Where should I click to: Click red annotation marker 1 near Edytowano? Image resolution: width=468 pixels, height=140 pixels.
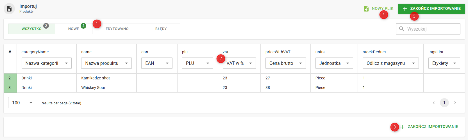point(97,24)
